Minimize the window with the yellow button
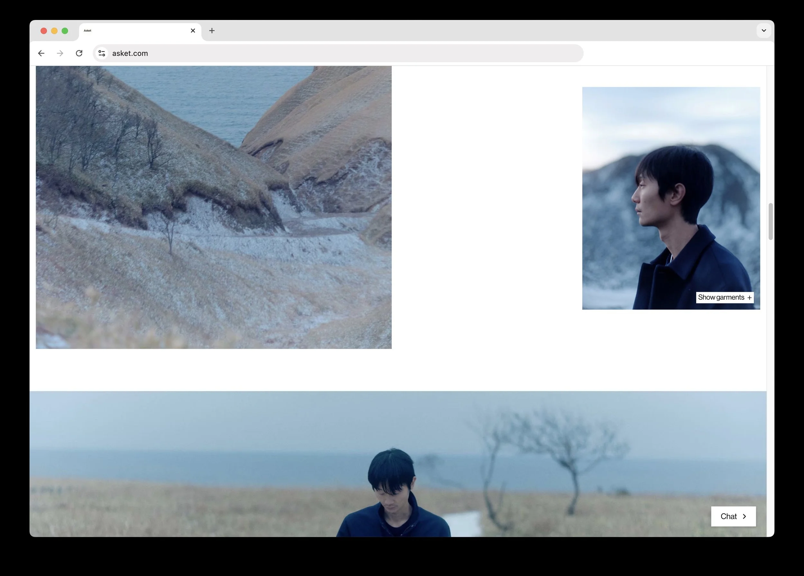The height and width of the screenshot is (576, 804). tap(54, 31)
